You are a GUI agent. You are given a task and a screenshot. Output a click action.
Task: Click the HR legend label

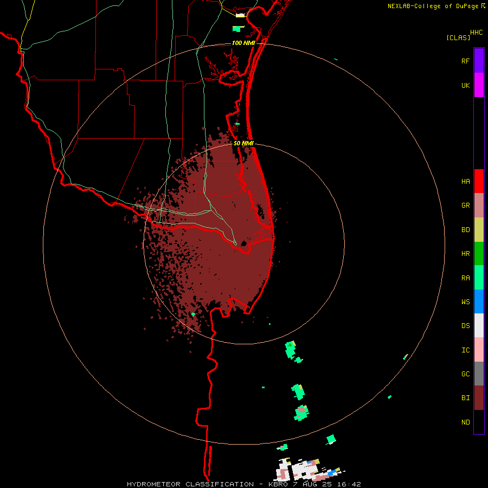coord(465,254)
